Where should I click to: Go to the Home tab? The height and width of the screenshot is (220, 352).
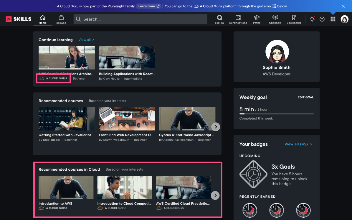43,19
